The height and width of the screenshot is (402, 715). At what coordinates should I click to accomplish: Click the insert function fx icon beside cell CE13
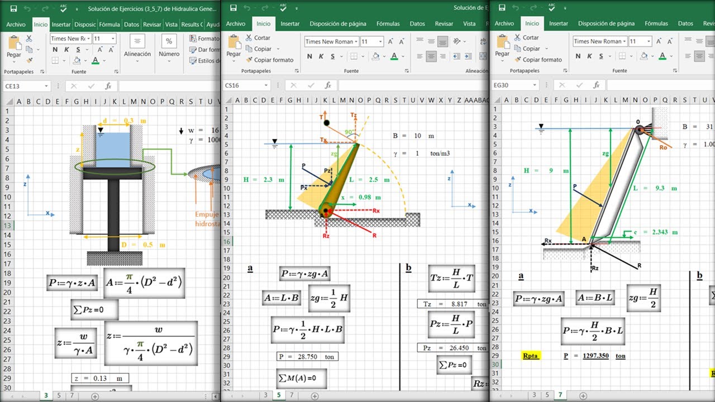point(108,86)
